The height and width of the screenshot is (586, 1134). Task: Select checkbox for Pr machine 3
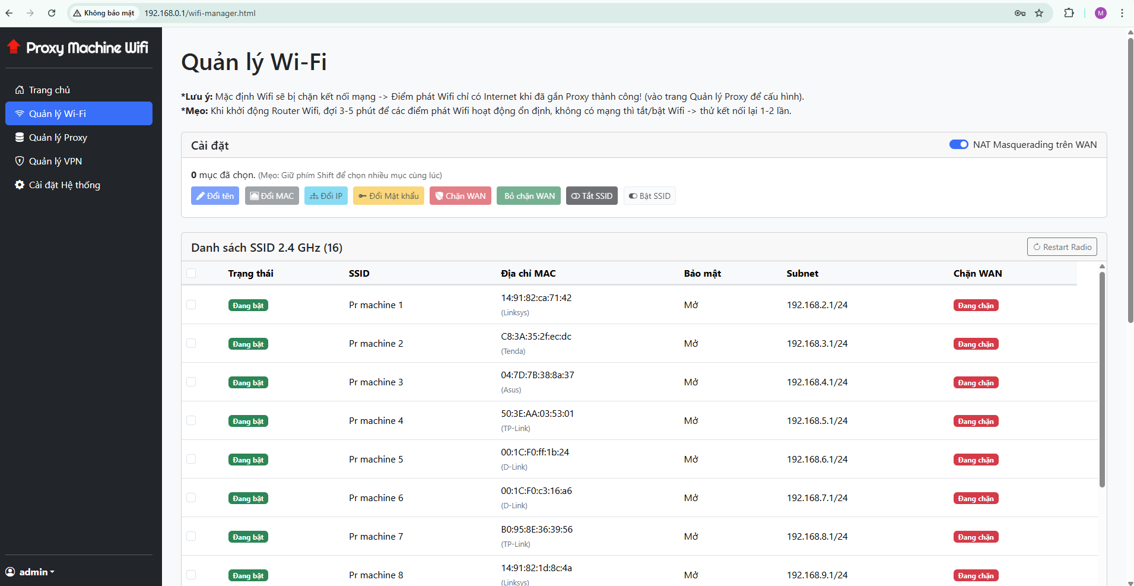pos(191,382)
